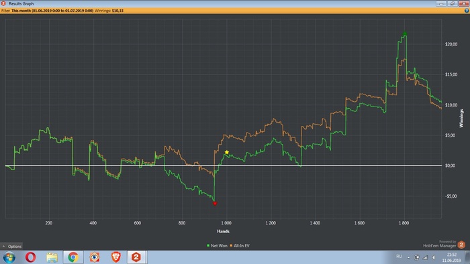470x264 pixels.
Task: Click the red lowest-point marker on graph
Action: pyautogui.click(x=215, y=204)
